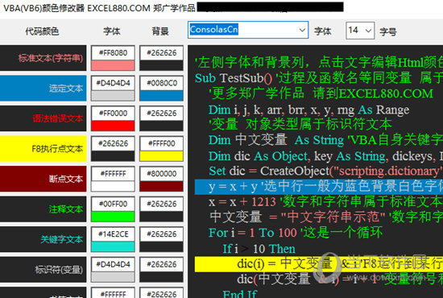The width and height of the screenshot is (443, 298).
Task: Click the 代码颜色 column header
Action: pyautogui.click(x=42, y=31)
